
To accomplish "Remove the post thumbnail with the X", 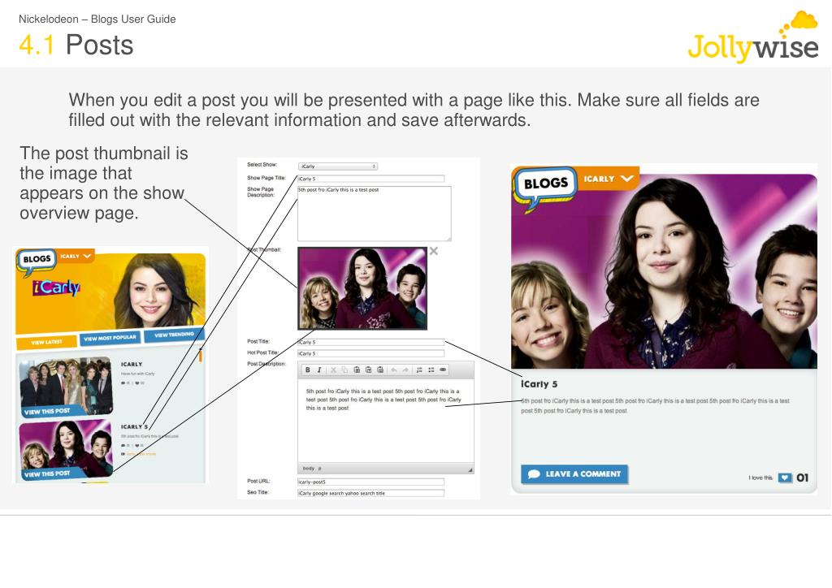I will (434, 251).
